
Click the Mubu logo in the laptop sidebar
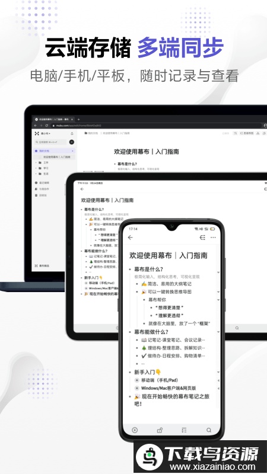point(37,133)
